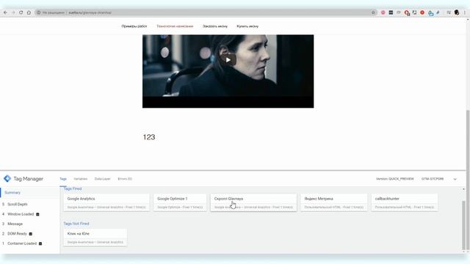Play the video with the center play button
This screenshot has height=264, width=470.
coord(228,60)
